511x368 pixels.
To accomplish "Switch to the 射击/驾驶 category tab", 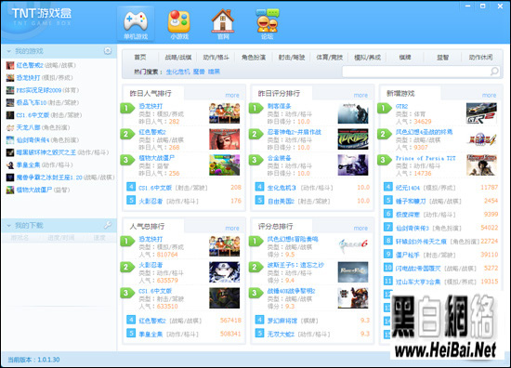I will [x=292, y=58].
